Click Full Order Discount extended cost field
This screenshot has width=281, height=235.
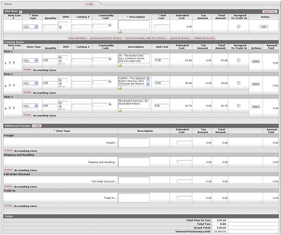point(184,181)
